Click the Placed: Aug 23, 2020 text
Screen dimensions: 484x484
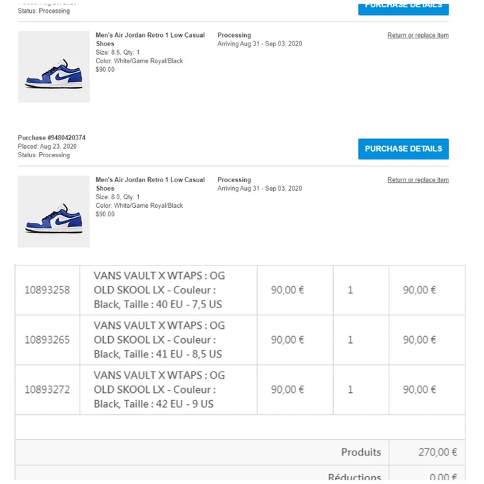(47, 147)
